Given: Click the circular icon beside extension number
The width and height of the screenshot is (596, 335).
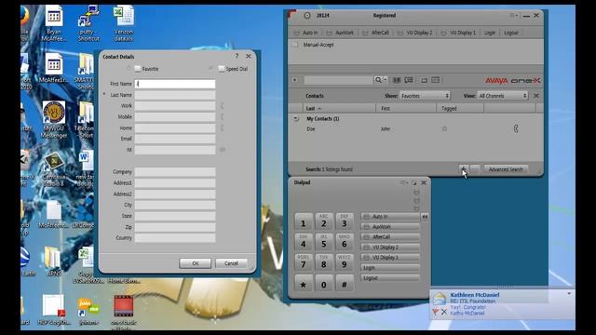Looking at the screenshot, I should (307, 16).
